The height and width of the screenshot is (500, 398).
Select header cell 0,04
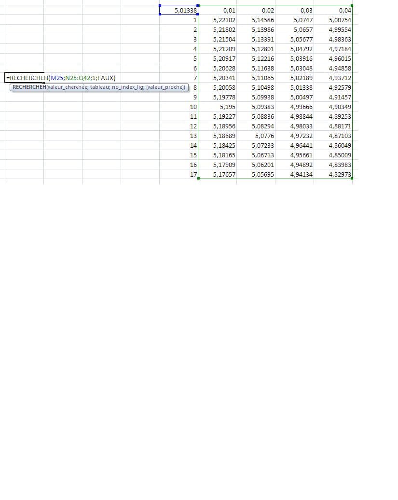(333, 10)
